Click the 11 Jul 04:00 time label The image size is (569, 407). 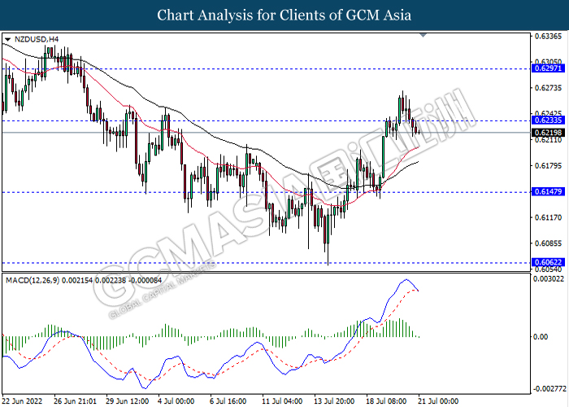pyautogui.click(x=283, y=401)
